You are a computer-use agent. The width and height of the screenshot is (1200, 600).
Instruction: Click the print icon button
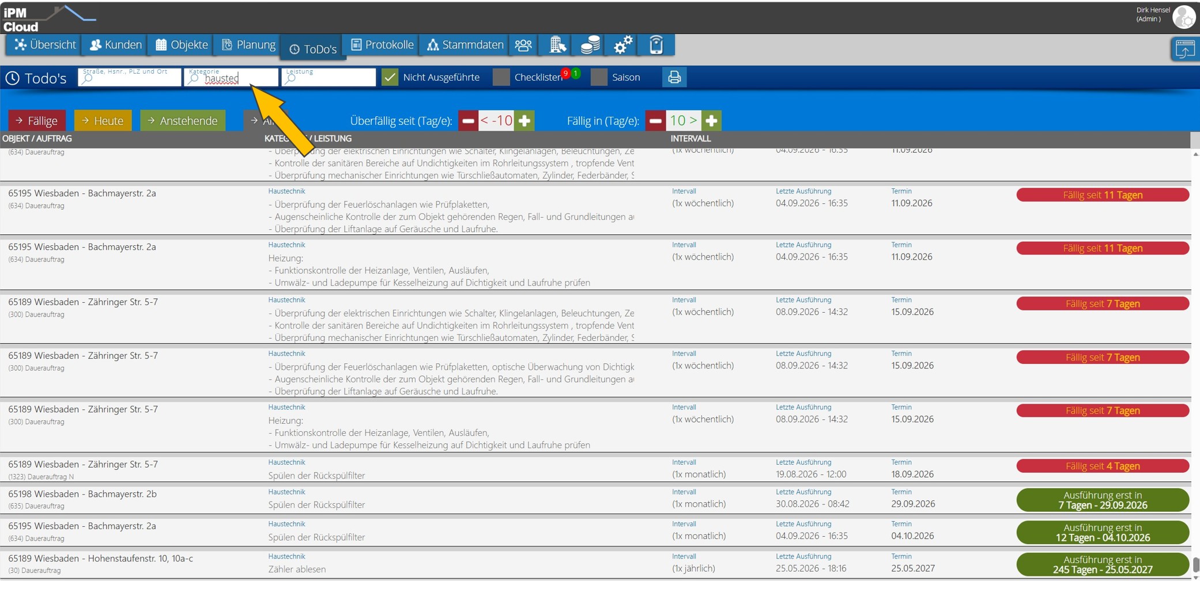[674, 77]
